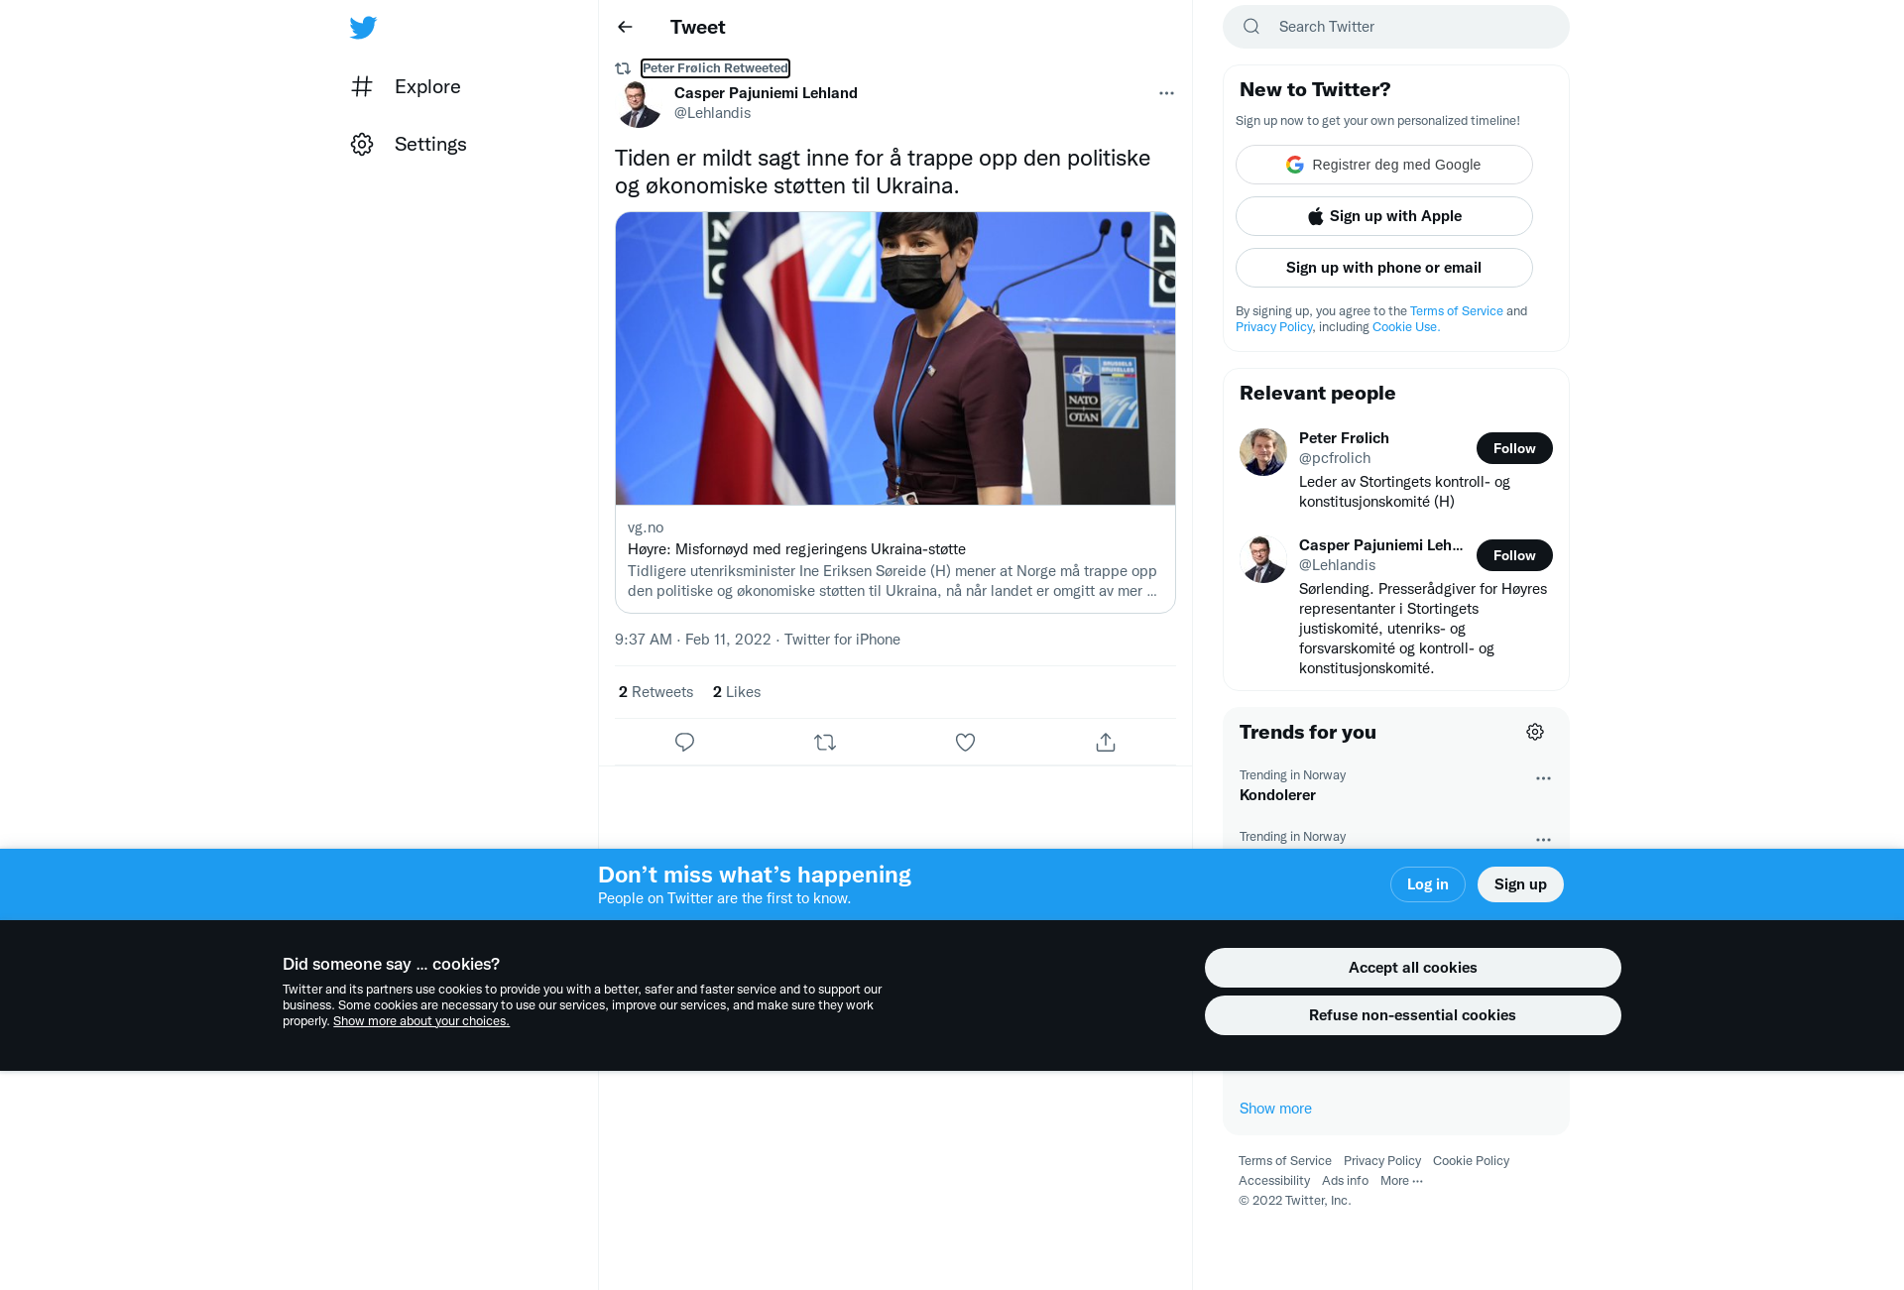1904x1290 pixels.
Task: Open the vg.no article image
Action: (894, 358)
